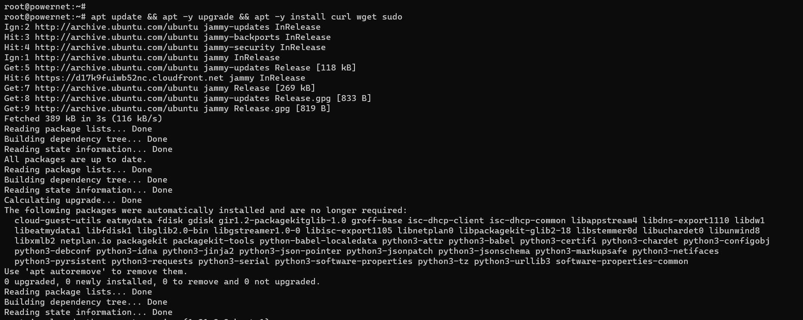
Task: Click the jammy Release.gpg line
Action: [x=167, y=109]
